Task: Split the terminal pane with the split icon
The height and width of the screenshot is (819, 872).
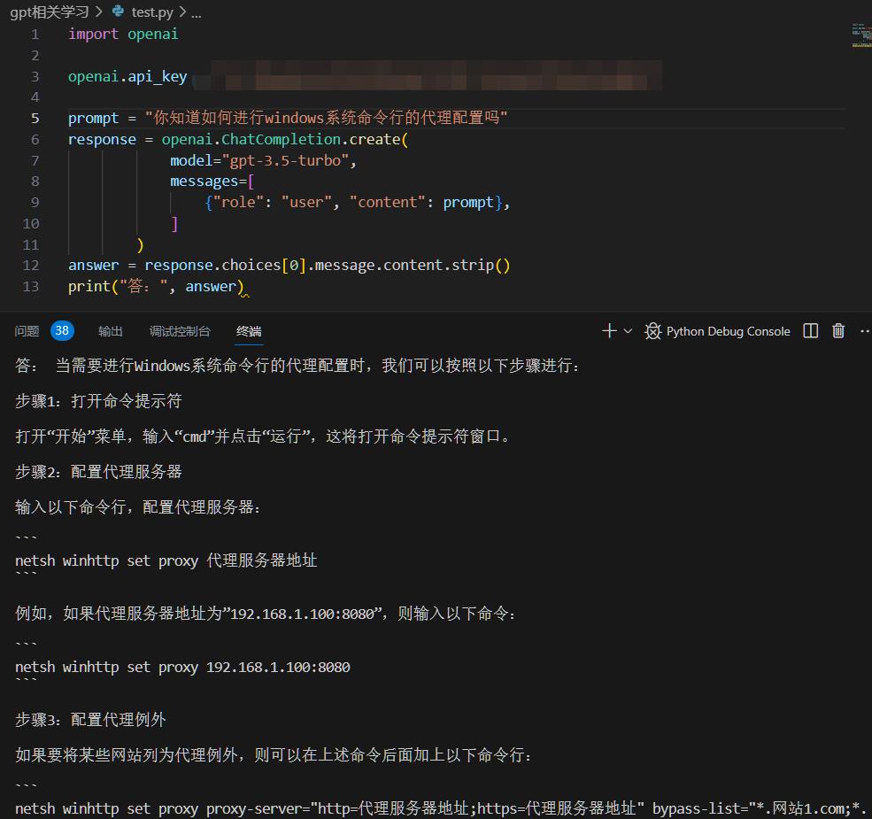Action: (809, 330)
